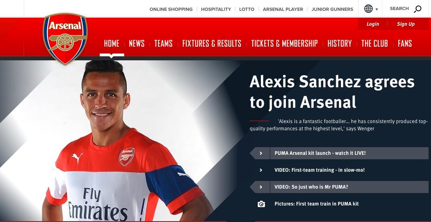The width and height of the screenshot is (431, 222).
Task: Open the globe language selector
Action: click(x=368, y=9)
